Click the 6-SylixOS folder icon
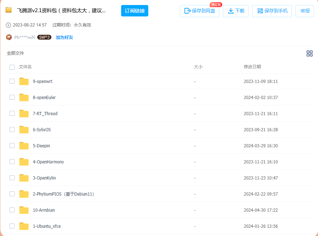This screenshot has width=318, height=236. tap(24, 129)
